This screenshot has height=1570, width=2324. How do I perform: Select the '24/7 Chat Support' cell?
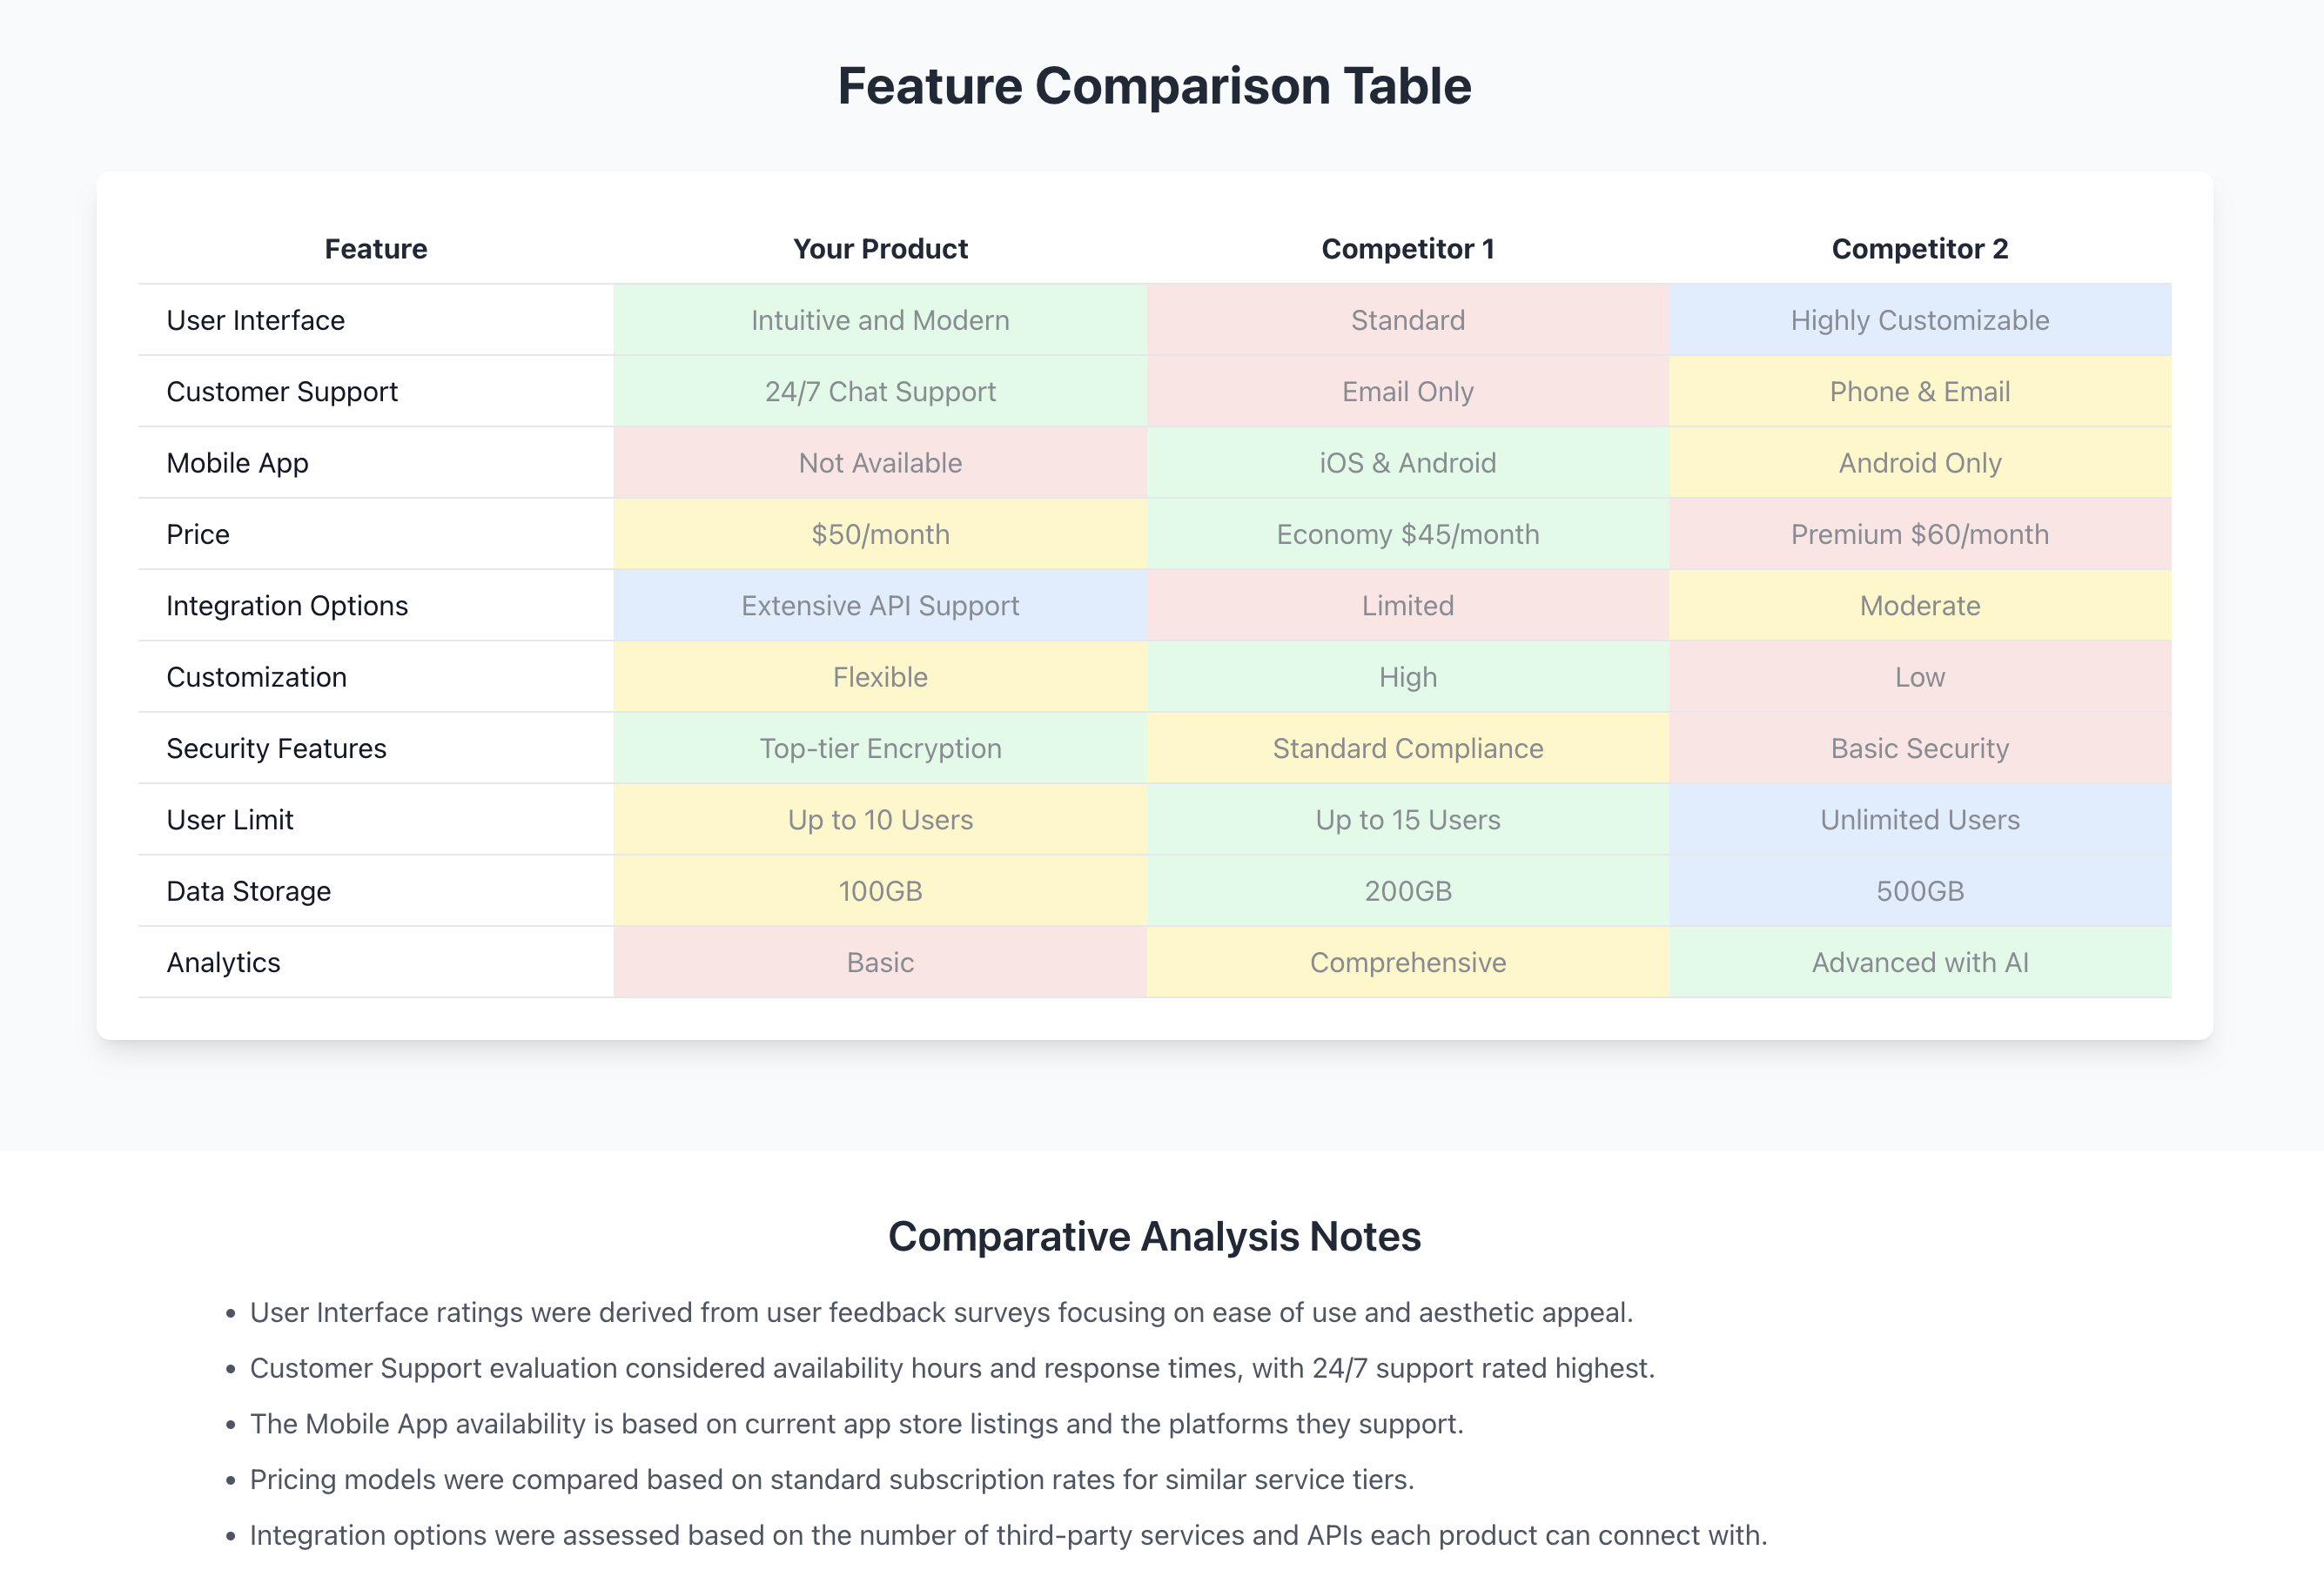tap(880, 391)
